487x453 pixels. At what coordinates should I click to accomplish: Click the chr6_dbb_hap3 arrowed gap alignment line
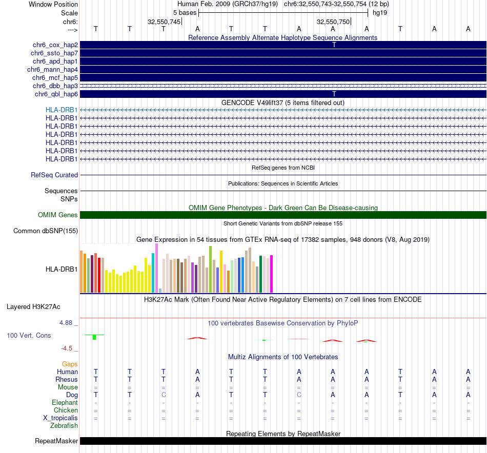click(x=283, y=86)
